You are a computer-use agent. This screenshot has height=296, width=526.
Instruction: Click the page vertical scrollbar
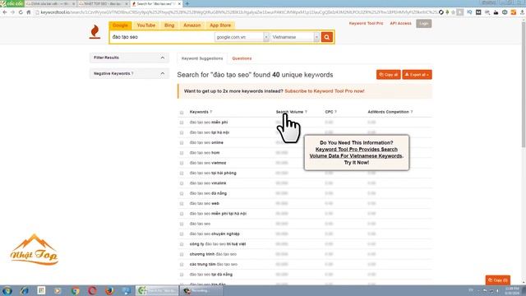[524, 84]
